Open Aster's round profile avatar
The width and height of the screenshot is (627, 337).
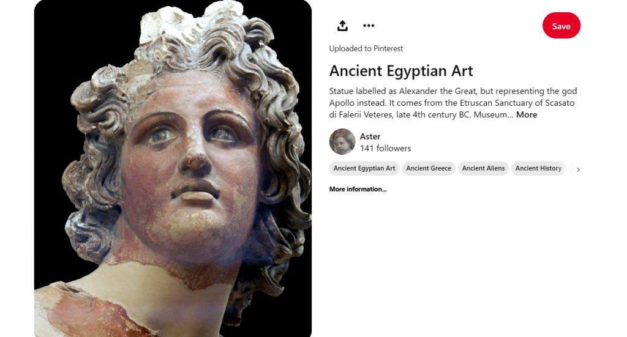pyautogui.click(x=342, y=142)
